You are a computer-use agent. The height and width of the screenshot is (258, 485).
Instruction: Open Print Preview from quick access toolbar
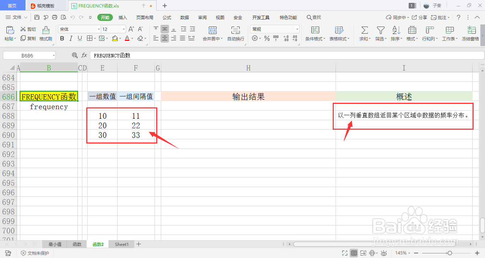point(64,17)
